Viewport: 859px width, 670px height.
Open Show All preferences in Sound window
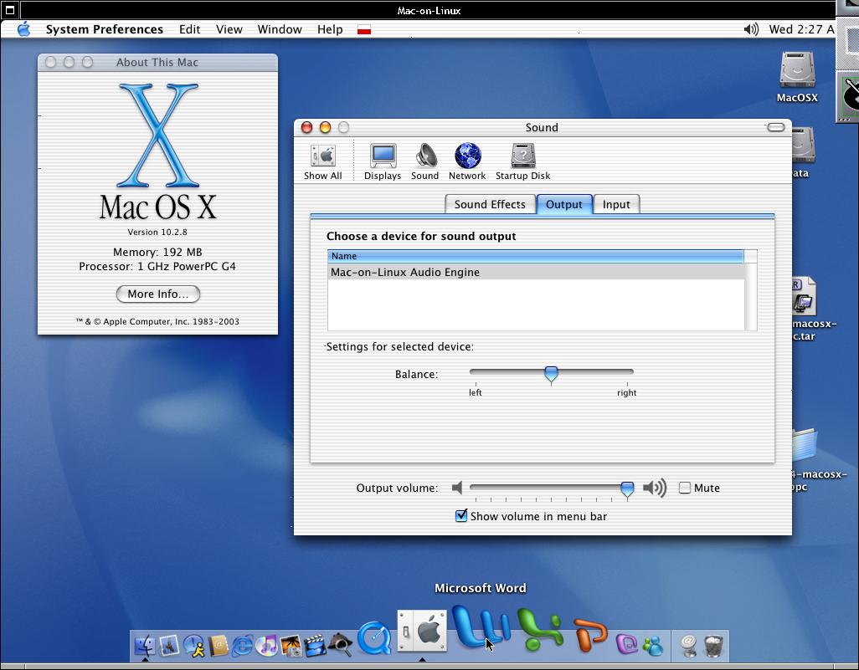(322, 162)
